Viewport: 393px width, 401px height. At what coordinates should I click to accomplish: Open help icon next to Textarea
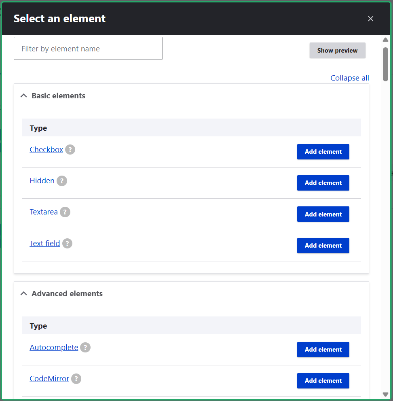(65, 212)
